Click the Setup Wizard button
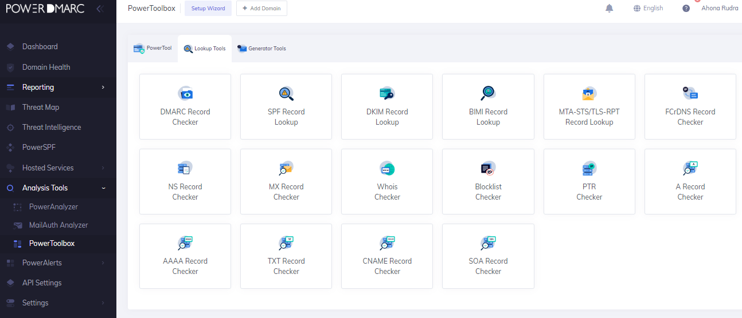The width and height of the screenshot is (742, 318). point(208,9)
